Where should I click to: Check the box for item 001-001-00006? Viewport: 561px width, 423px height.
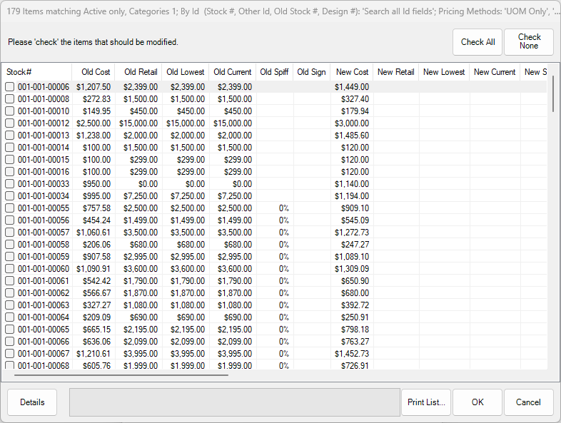(x=10, y=87)
